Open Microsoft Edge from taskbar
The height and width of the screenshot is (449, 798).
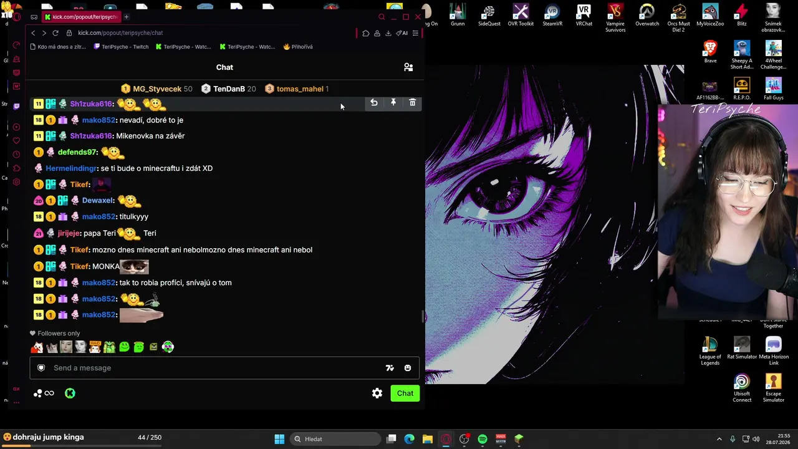click(x=409, y=439)
